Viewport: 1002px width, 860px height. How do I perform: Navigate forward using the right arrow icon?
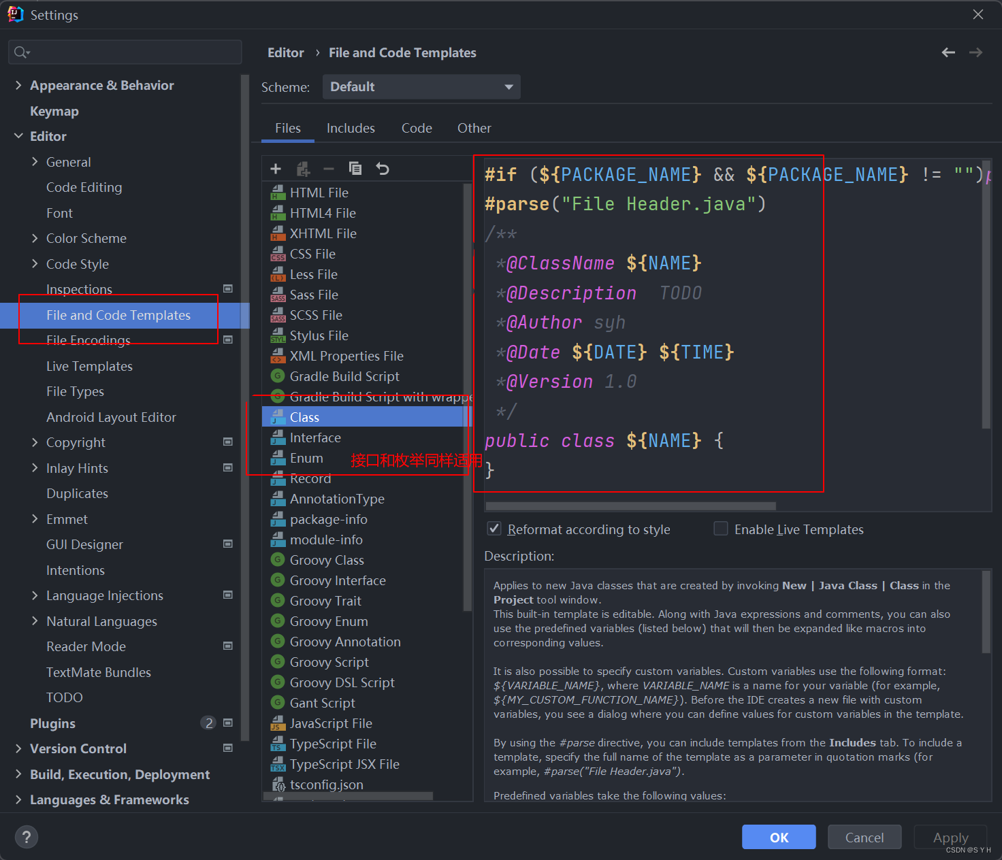click(975, 52)
